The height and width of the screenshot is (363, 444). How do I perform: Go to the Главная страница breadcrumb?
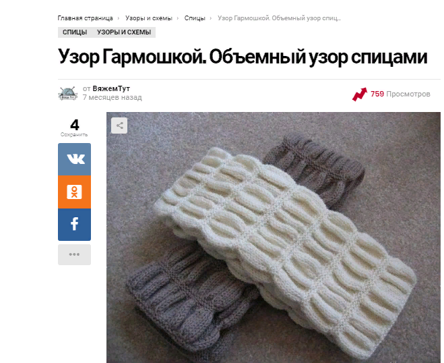[x=86, y=18]
